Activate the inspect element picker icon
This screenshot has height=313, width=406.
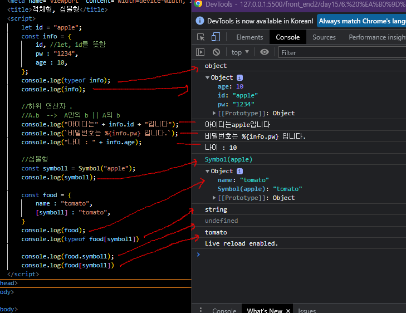point(200,37)
